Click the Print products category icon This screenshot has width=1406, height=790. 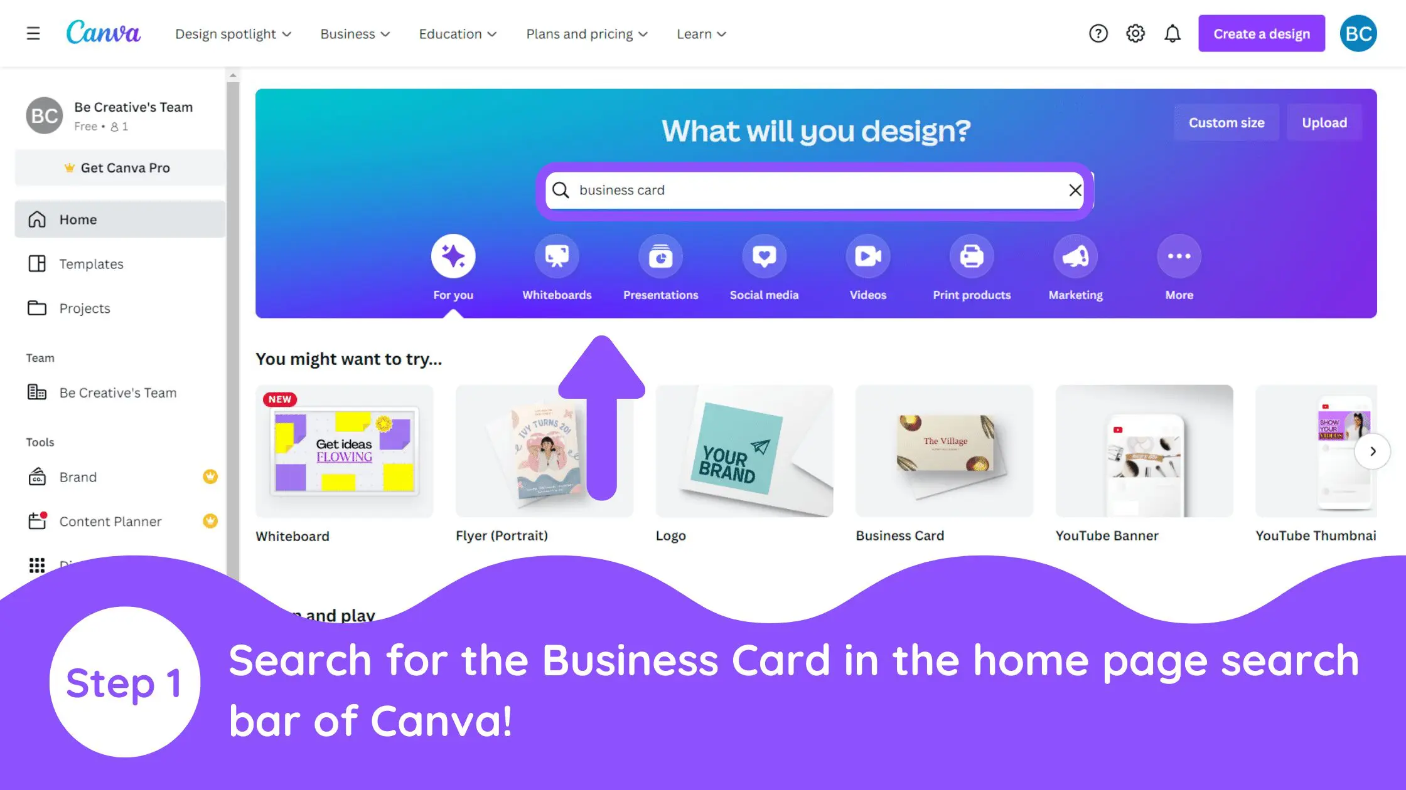tap(972, 256)
